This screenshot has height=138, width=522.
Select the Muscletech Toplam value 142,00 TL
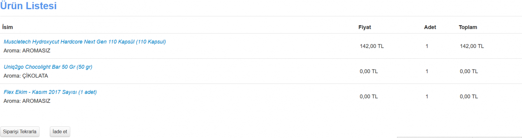472,46
